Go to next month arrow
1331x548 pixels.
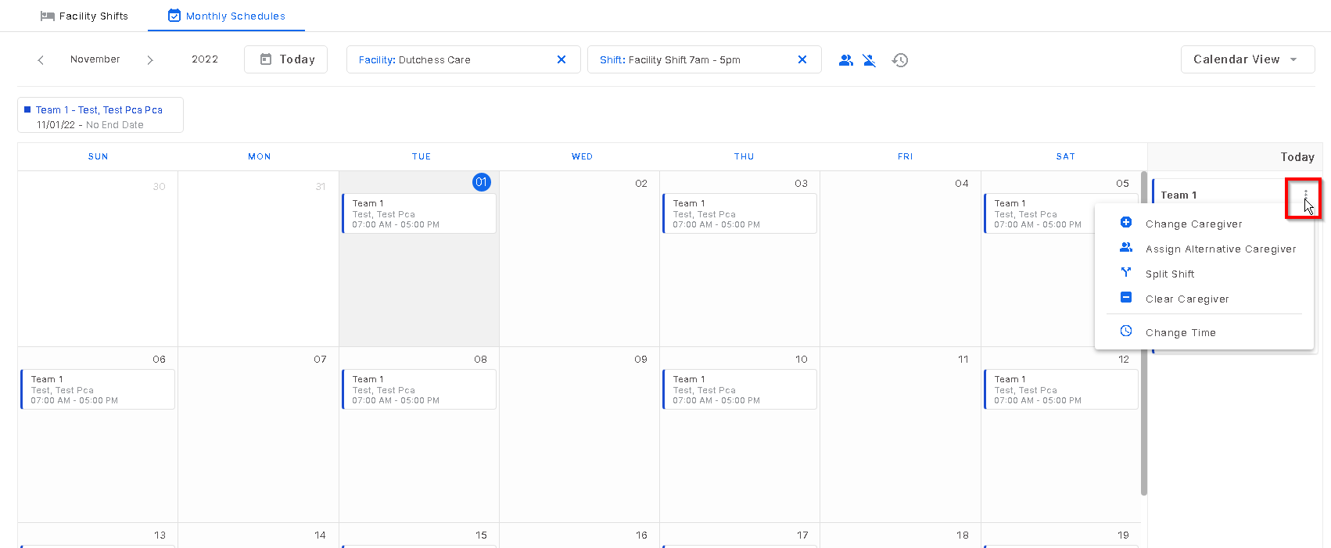point(150,59)
